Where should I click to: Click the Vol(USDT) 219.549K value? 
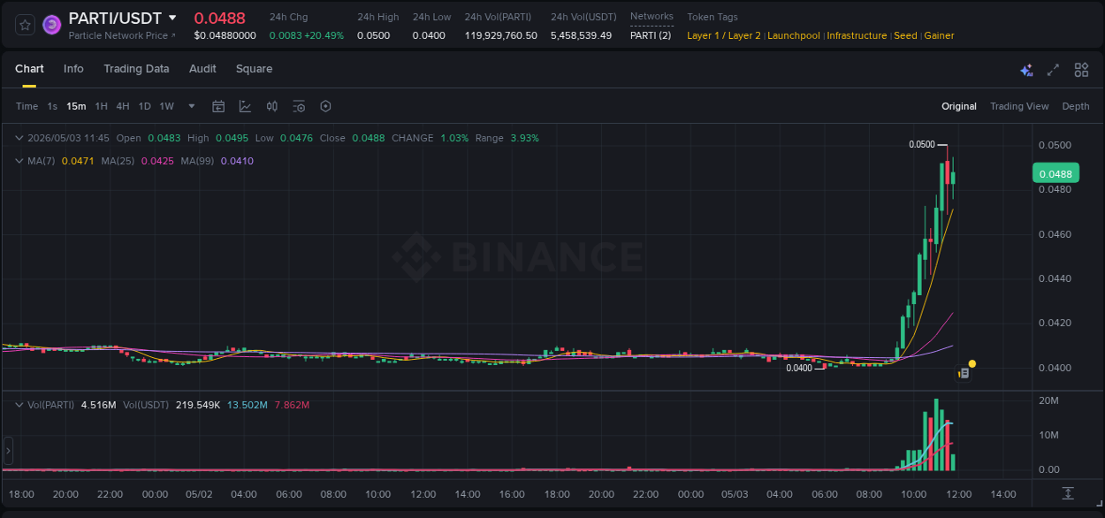pyautogui.click(x=200, y=405)
